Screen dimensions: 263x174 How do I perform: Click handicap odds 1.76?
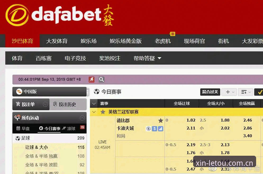coord(191,153)
